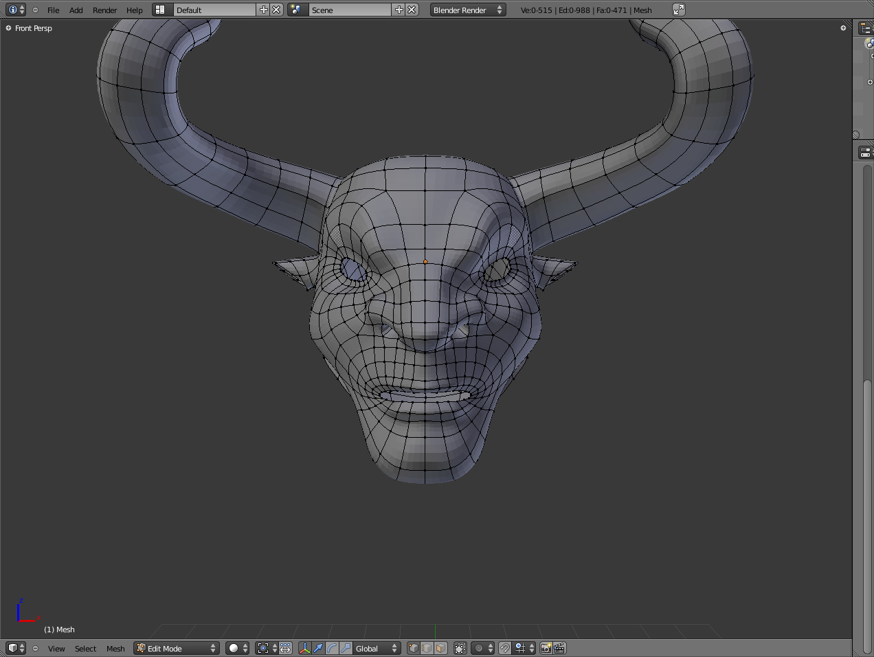Switch to vertex select mode
This screenshot has height=657, width=874.
[x=414, y=648]
